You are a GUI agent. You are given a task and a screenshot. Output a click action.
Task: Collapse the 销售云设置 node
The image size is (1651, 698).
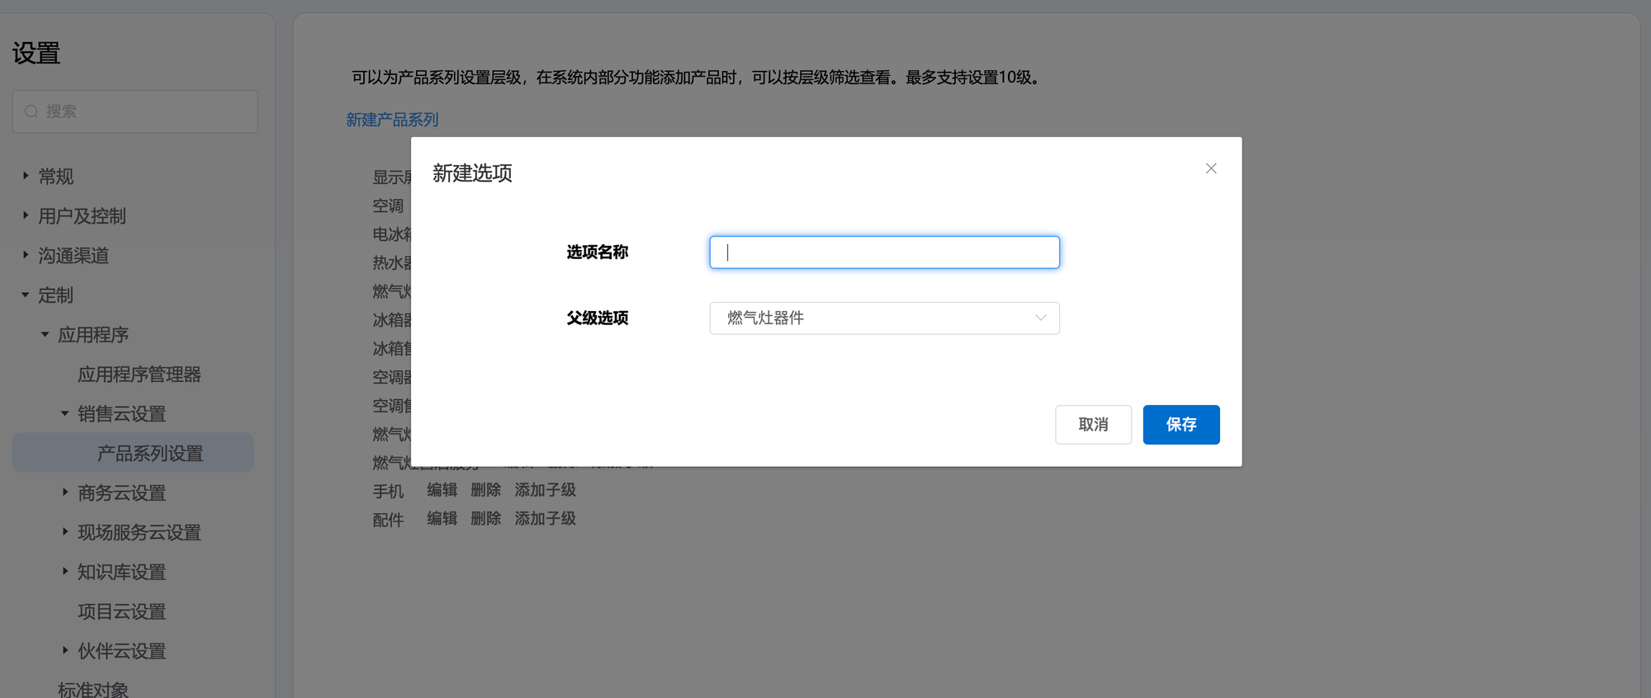coord(65,413)
